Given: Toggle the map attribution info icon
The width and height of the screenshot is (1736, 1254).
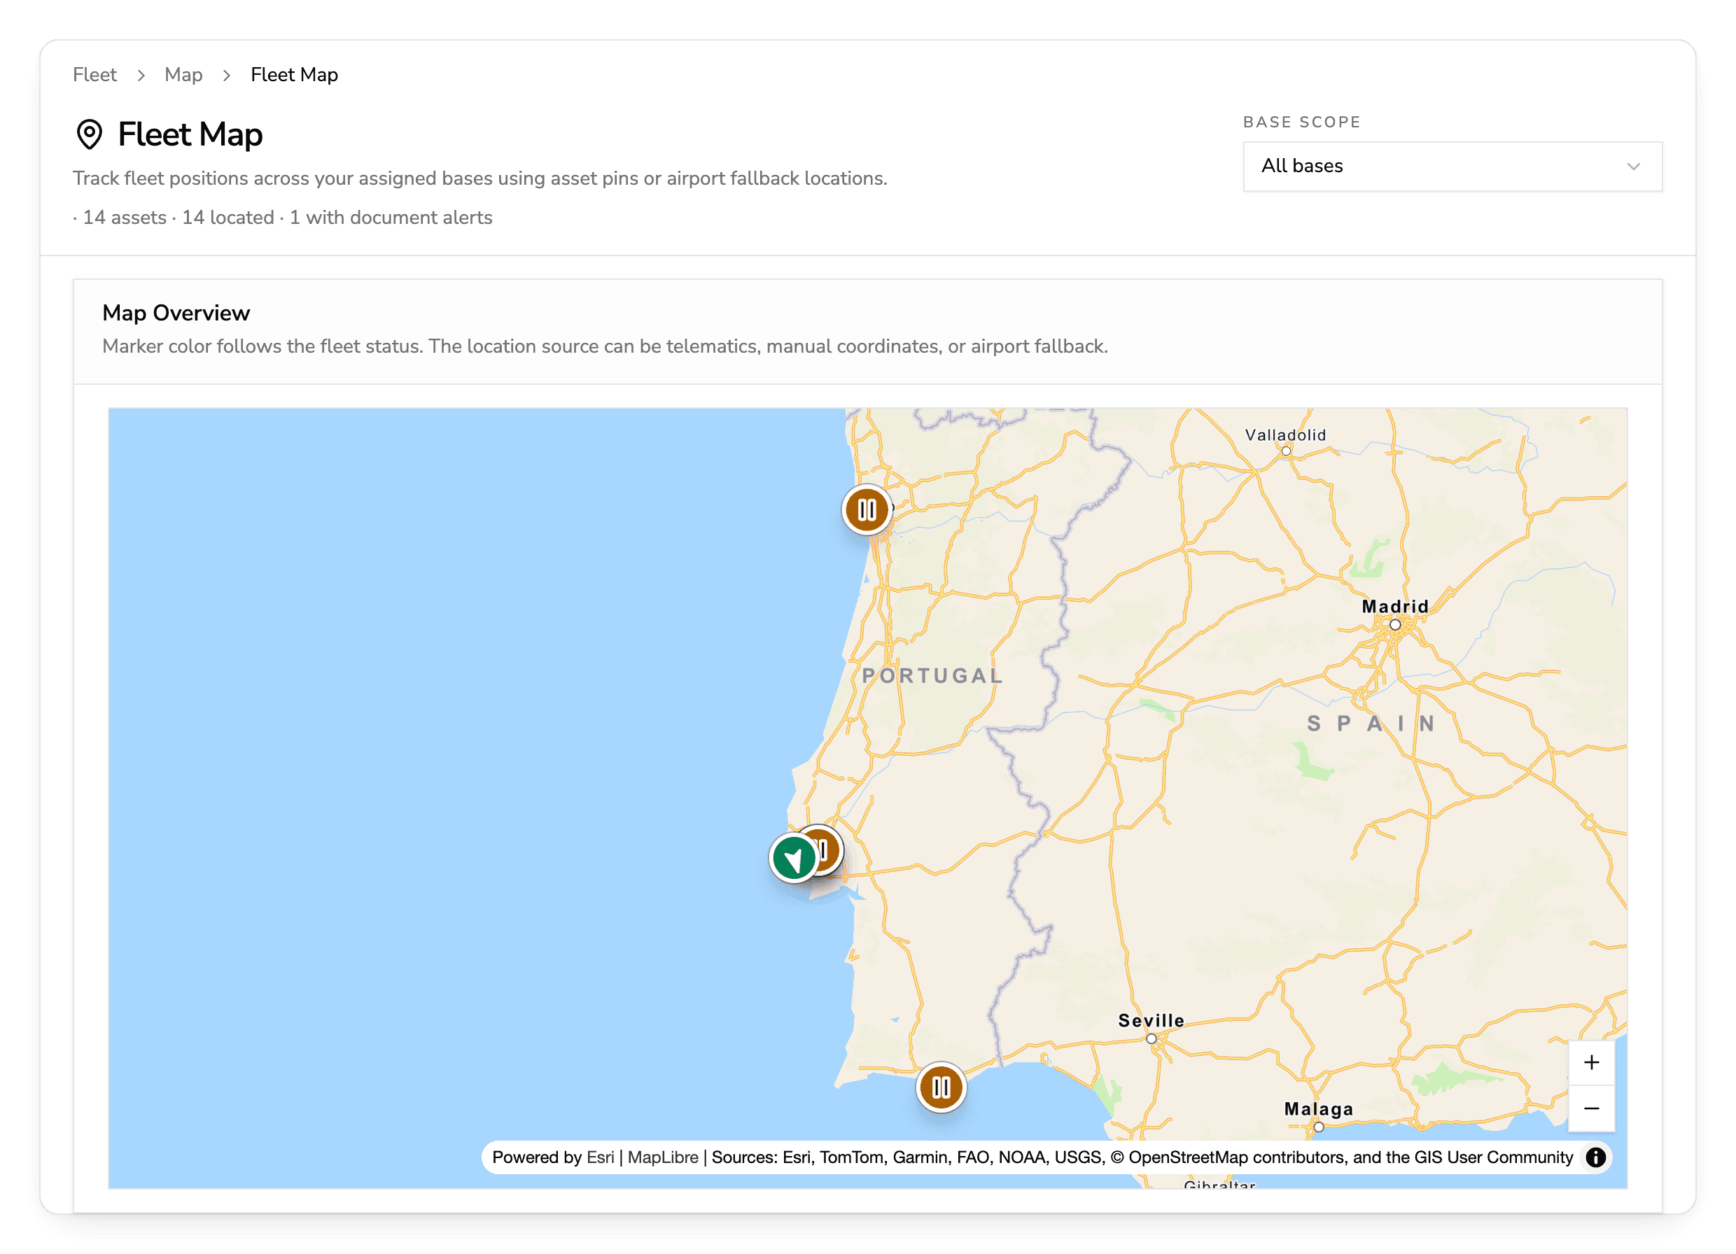Looking at the screenshot, I should click(x=1595, y=1157).
